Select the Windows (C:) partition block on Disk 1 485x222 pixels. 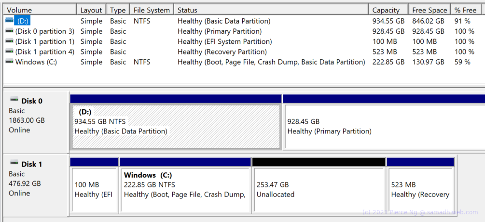[x=185, y=190]
